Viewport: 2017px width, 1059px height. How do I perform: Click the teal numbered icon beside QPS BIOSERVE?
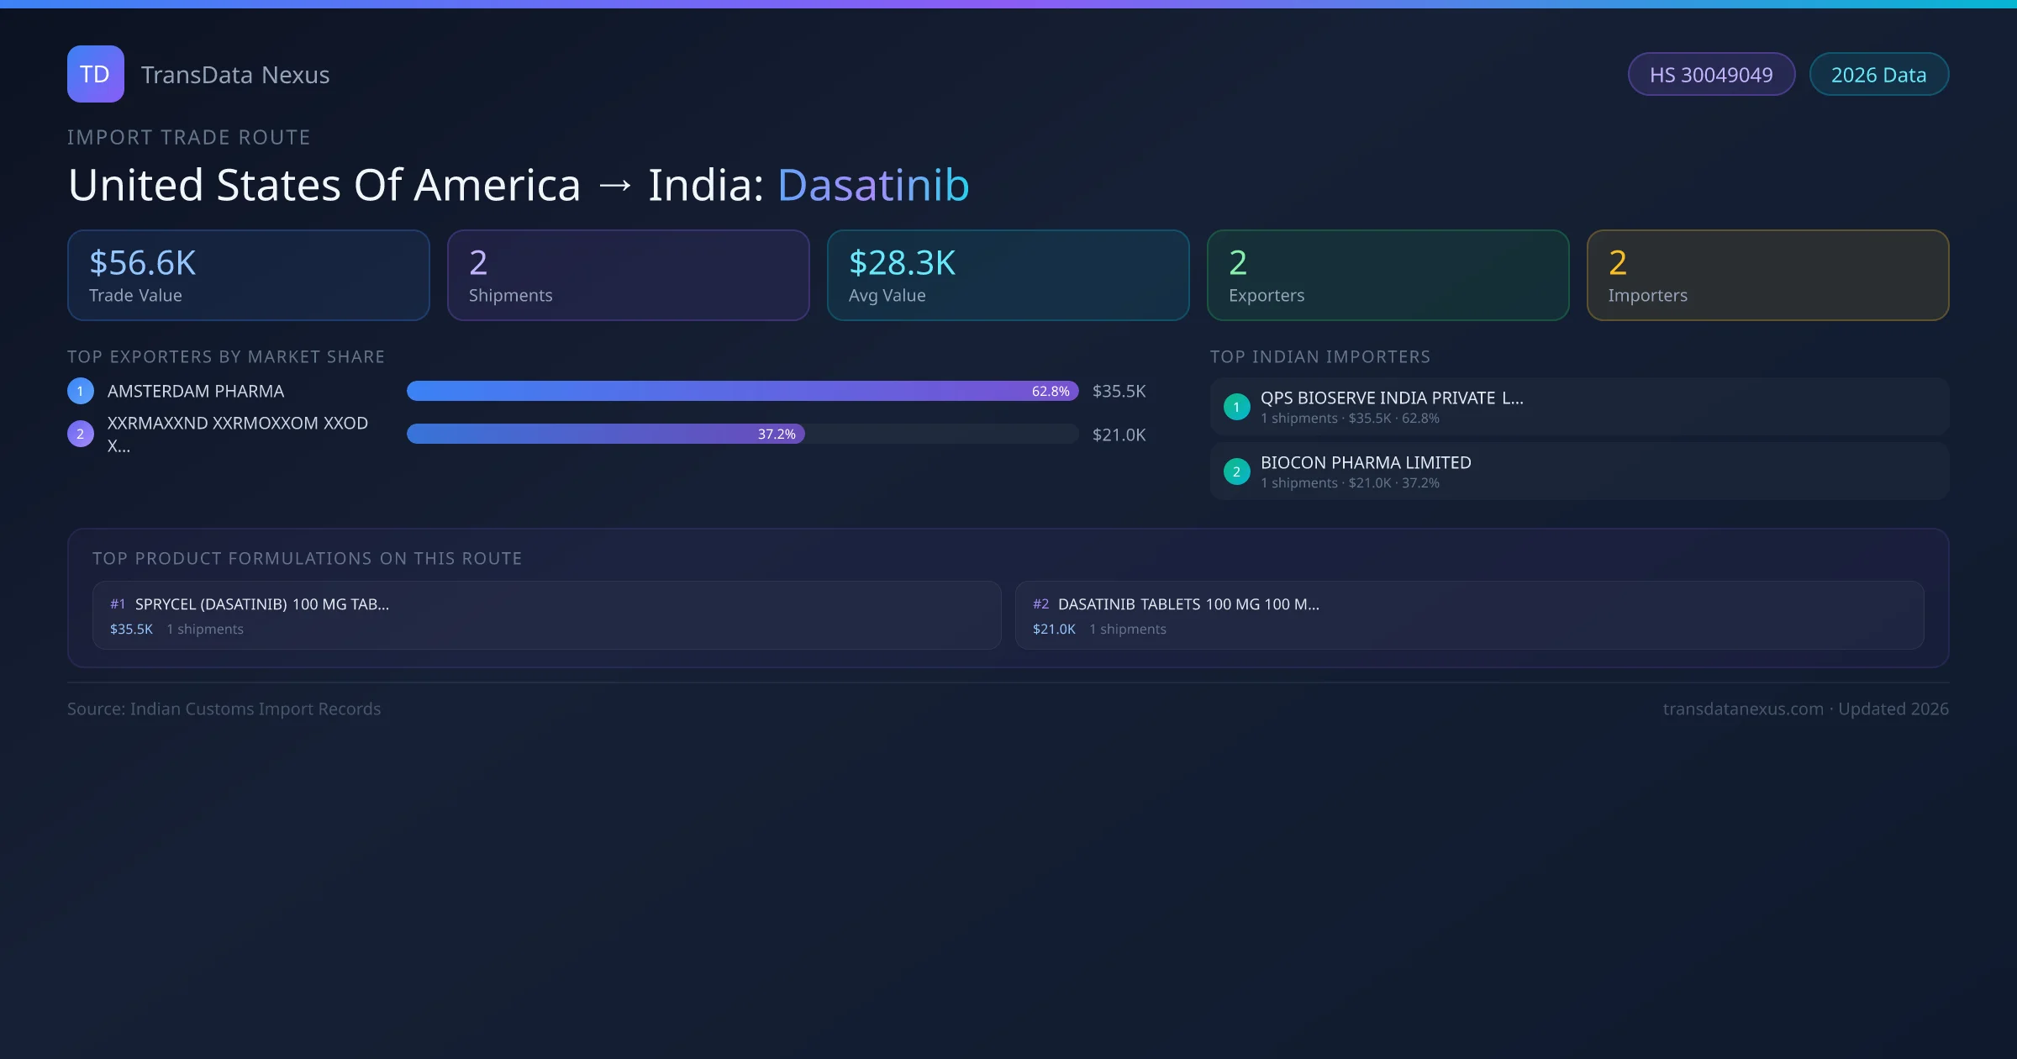pos(1236,407)
